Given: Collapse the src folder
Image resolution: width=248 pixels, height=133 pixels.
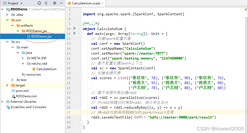Looking at the screenshot, I should (7, 42).
